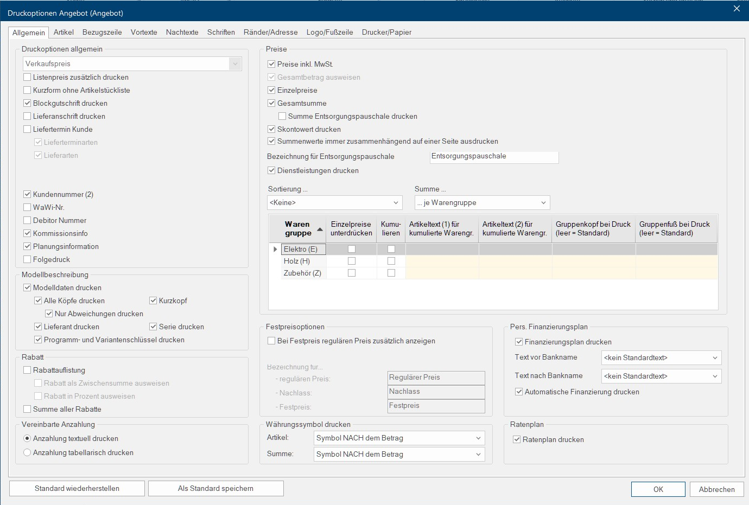This screenshot has height=505, width=749.
Task: Click the Abbrechen button
Action: point(717,489)
